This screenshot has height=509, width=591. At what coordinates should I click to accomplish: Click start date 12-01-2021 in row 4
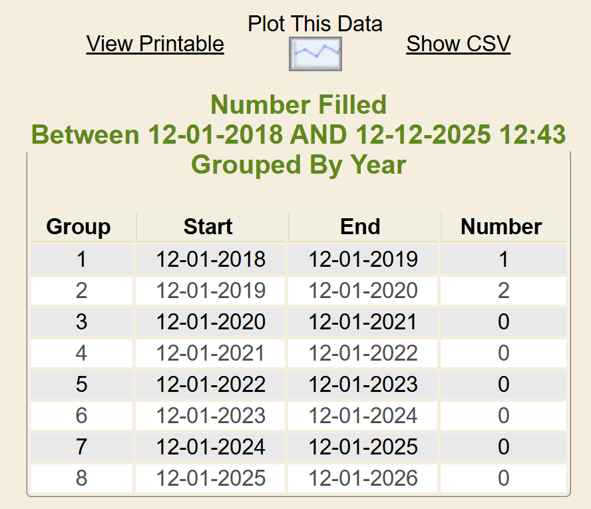210,353
